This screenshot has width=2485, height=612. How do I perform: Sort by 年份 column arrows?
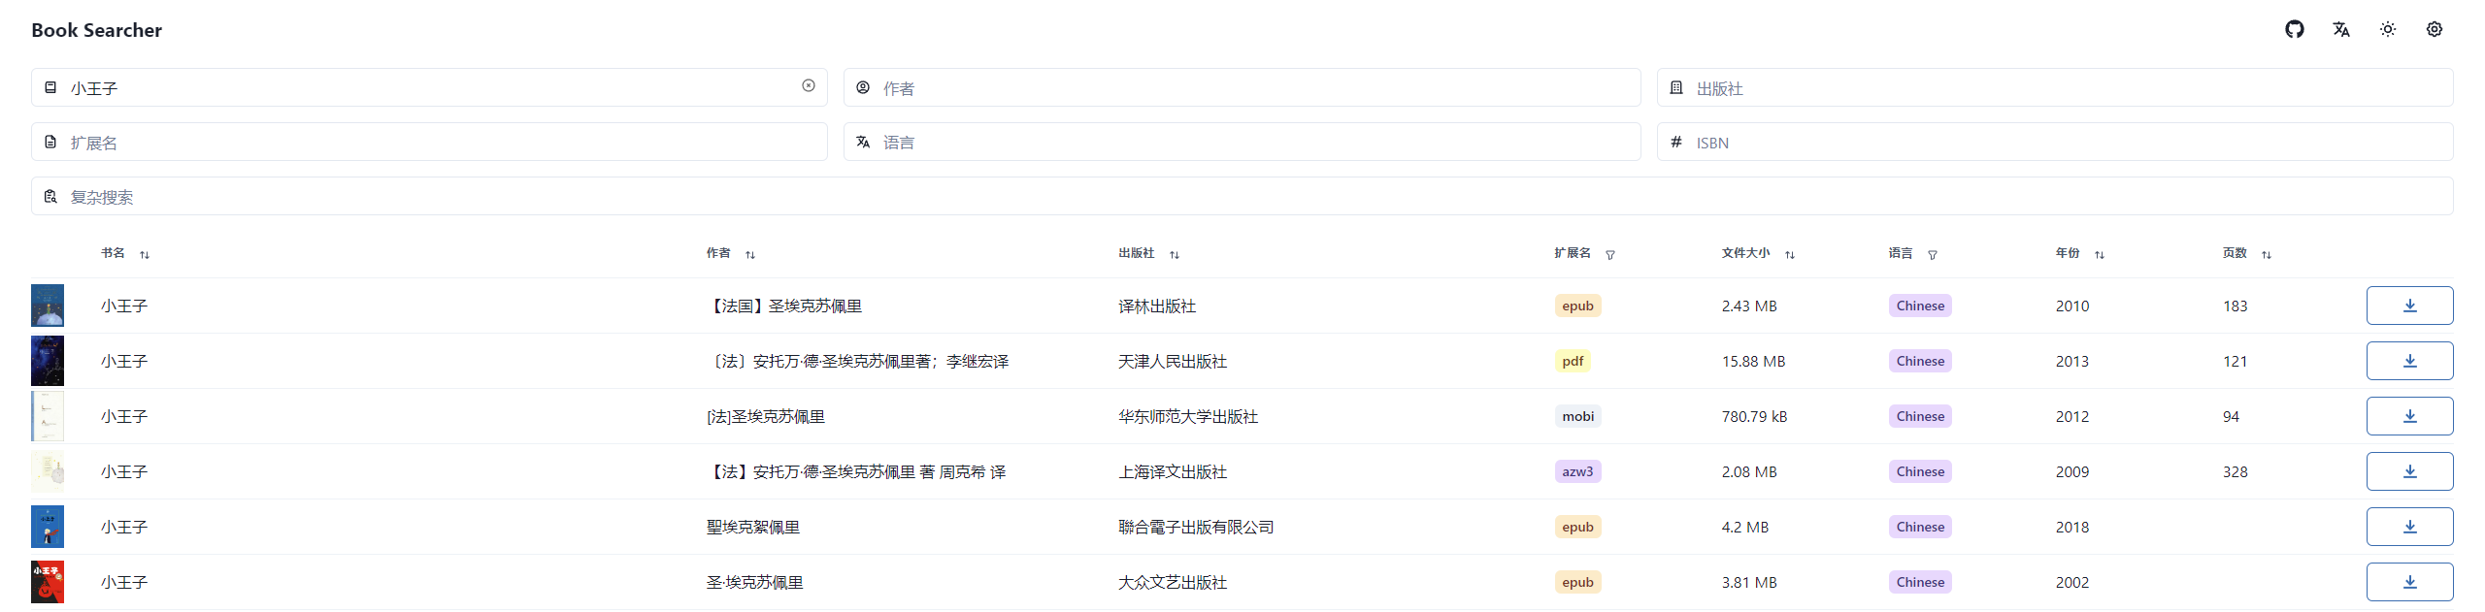coord(2100,255)
